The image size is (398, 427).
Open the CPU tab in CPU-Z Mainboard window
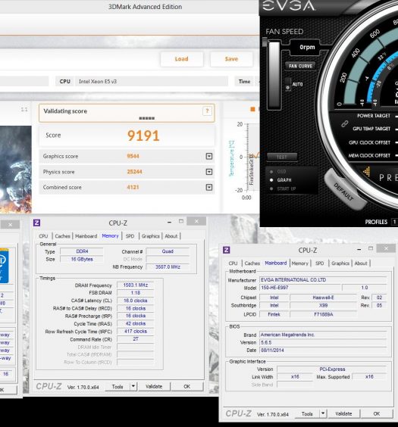tap(233, 263)
